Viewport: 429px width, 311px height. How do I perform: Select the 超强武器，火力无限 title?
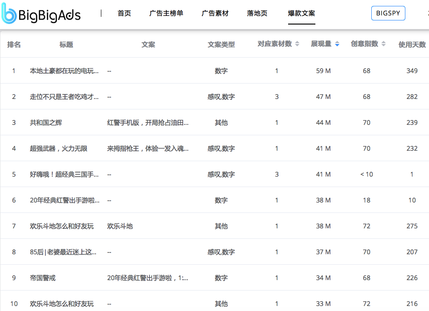pos(59,148)
